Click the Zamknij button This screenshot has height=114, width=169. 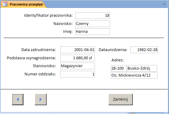click(121, 99)
